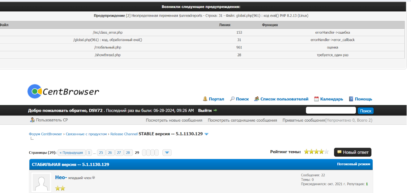Click the help question-mark icon
The image size is (411, 193).
351,99
